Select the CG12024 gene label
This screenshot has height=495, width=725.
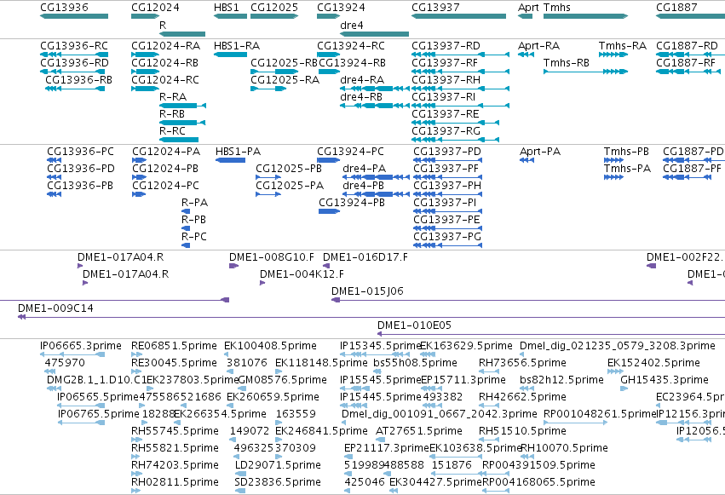[x=155, y=8]
